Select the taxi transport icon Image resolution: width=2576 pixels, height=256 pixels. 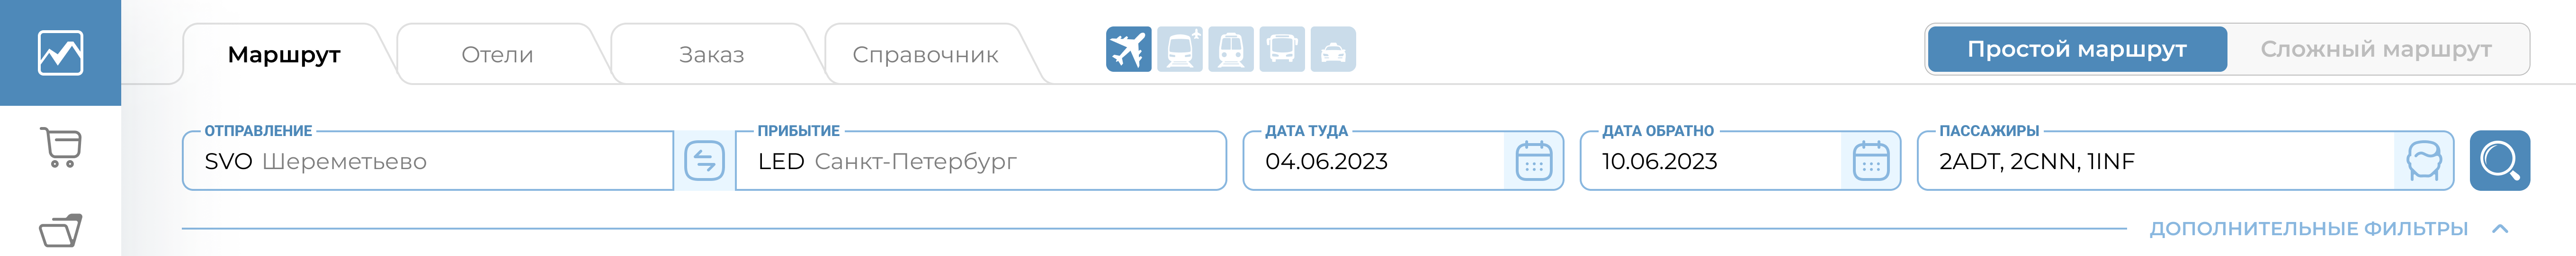tap(1333, 49)
